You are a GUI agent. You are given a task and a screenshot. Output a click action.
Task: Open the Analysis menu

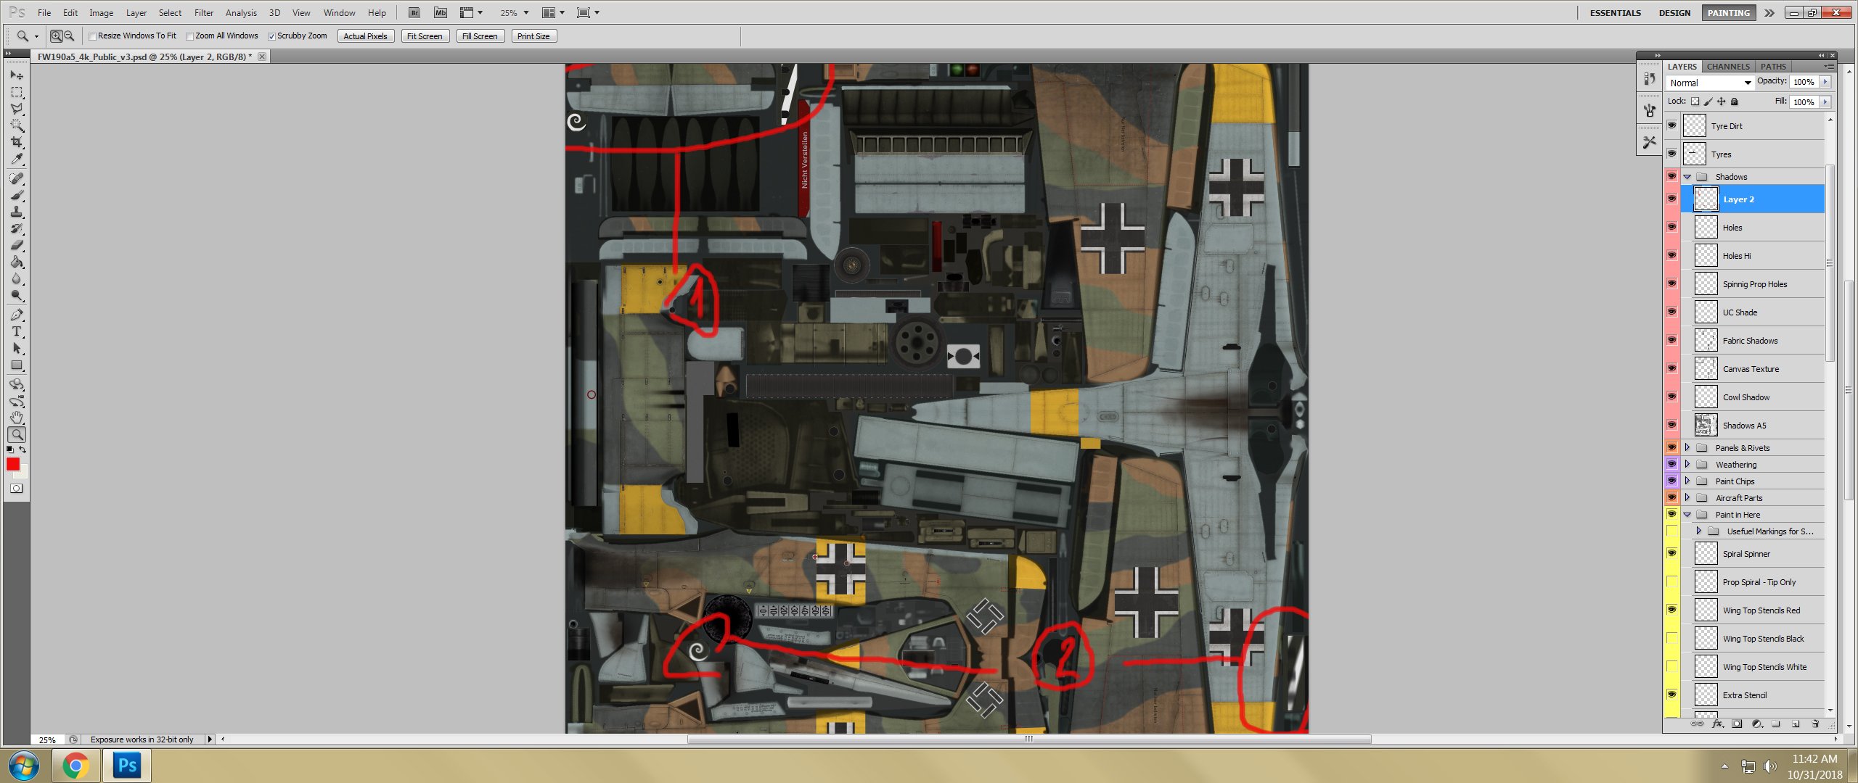241,13
